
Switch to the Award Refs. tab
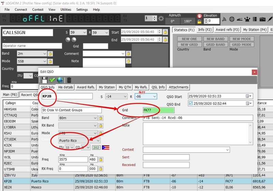[x=86, y=87]
